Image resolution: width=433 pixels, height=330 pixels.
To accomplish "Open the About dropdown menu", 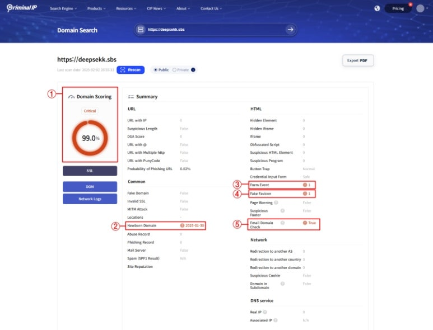I will click(183, 8).
